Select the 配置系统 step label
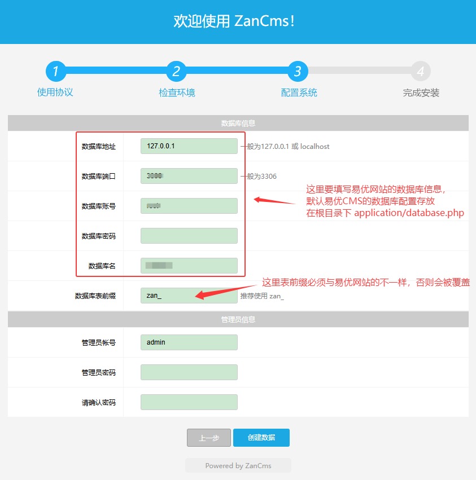 click(x=299, y=93)
